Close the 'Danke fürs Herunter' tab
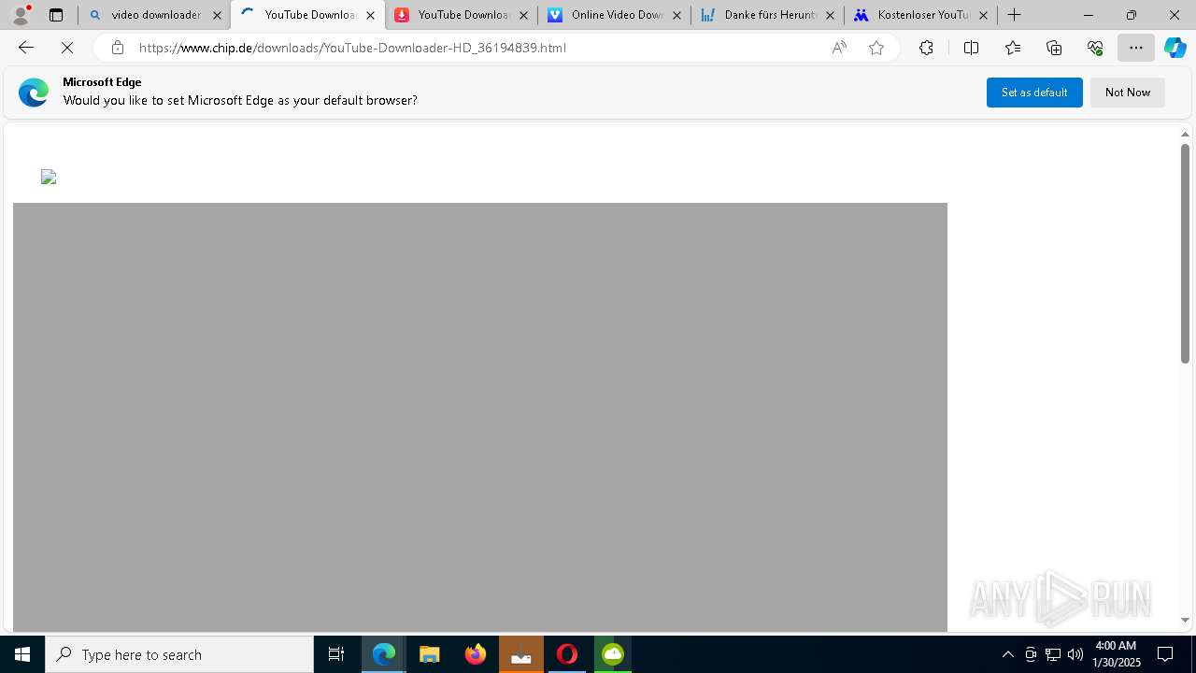 coord(830,15)
